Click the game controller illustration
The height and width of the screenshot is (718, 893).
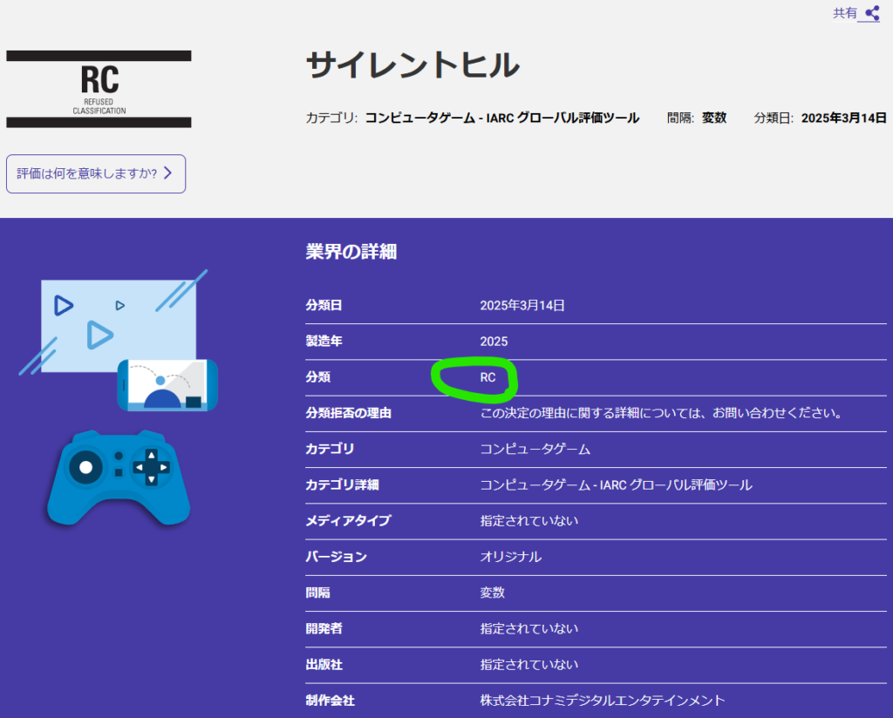119,478
